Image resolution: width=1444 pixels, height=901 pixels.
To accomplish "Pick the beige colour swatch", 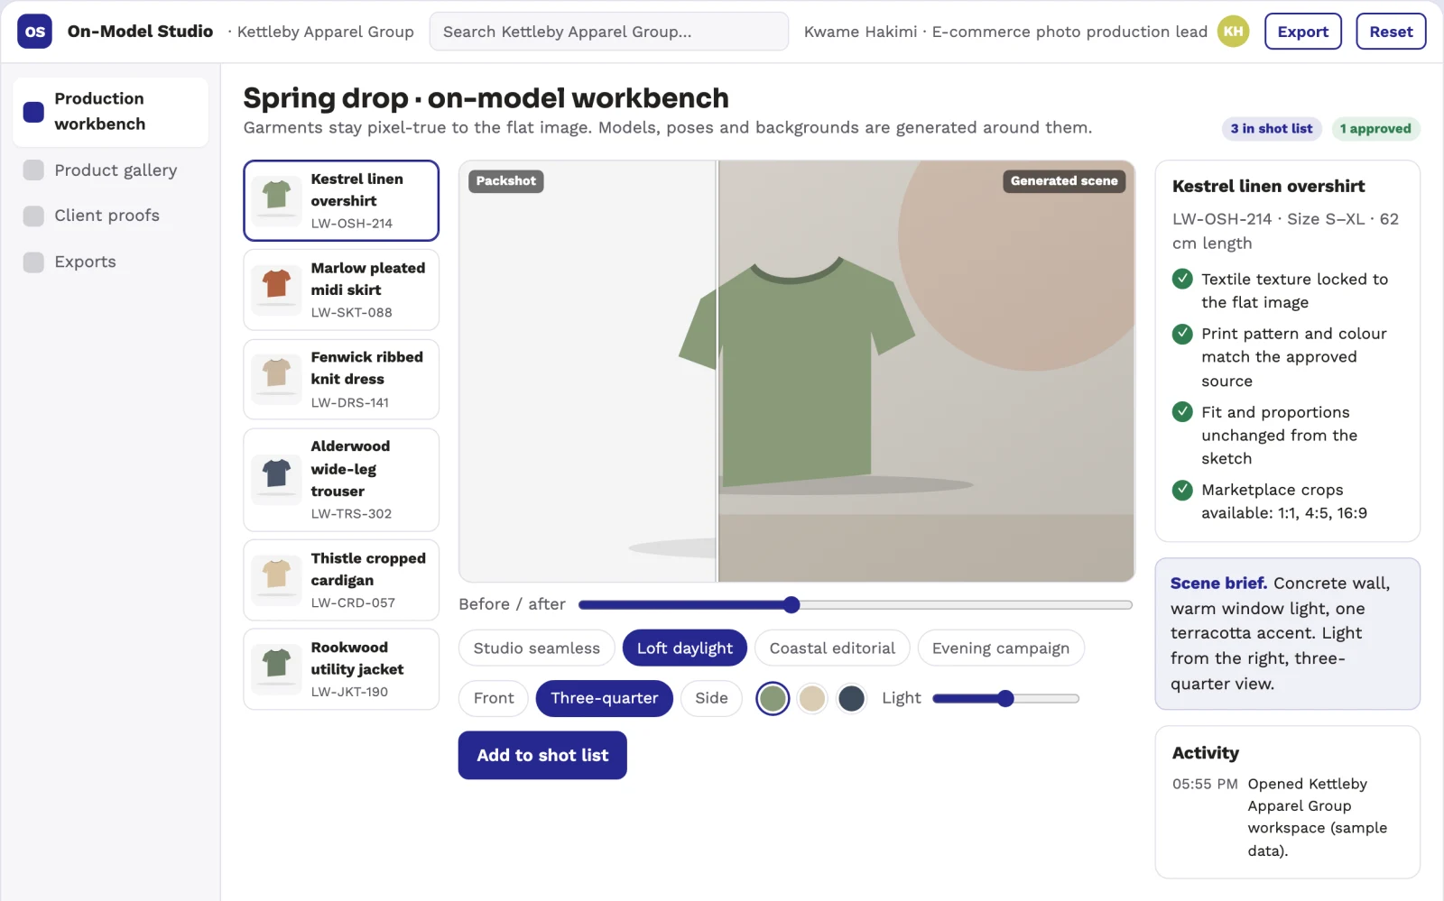I will point(812,698).
